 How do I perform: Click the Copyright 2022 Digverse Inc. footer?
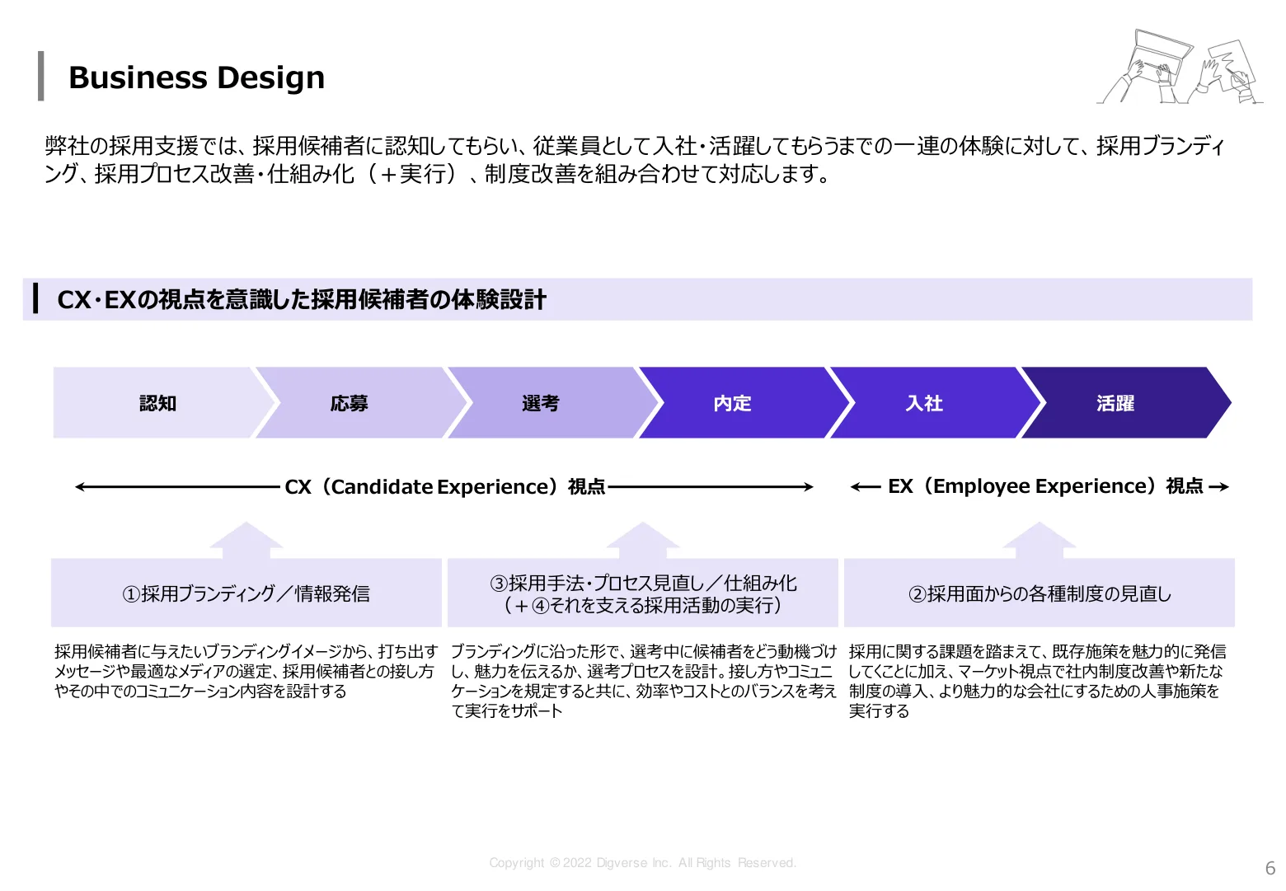click(x=643, y=863)
